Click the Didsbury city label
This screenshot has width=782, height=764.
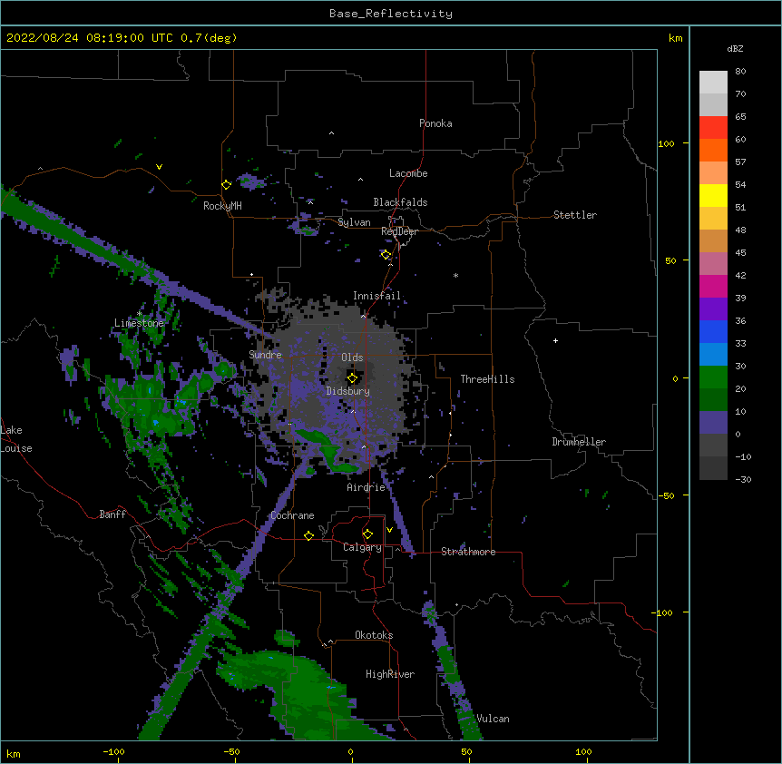coord(348,391)
